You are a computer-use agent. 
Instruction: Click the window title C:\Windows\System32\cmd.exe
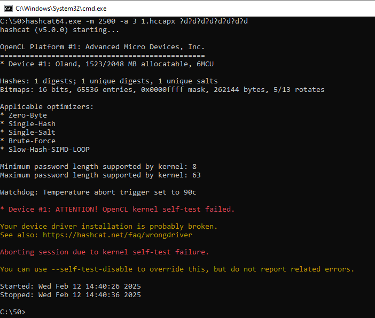click(61, 9)
